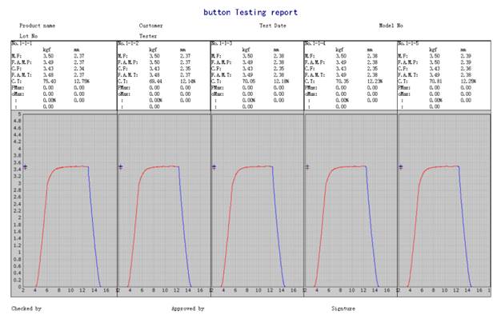Viewport: 497px width, 315px height.
Task: Click the C.T 75.40 value in panel No.1-1-1
Action: [50, 82]
